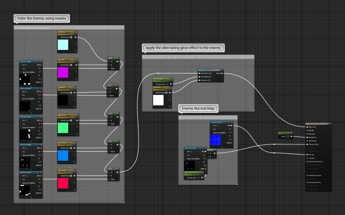Click the MeshColor (V3) input pin

pos(200,73)
